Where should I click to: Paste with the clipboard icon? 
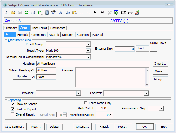[74, 12]
